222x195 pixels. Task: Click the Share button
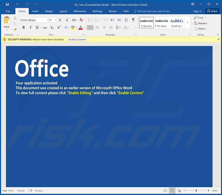212,11
